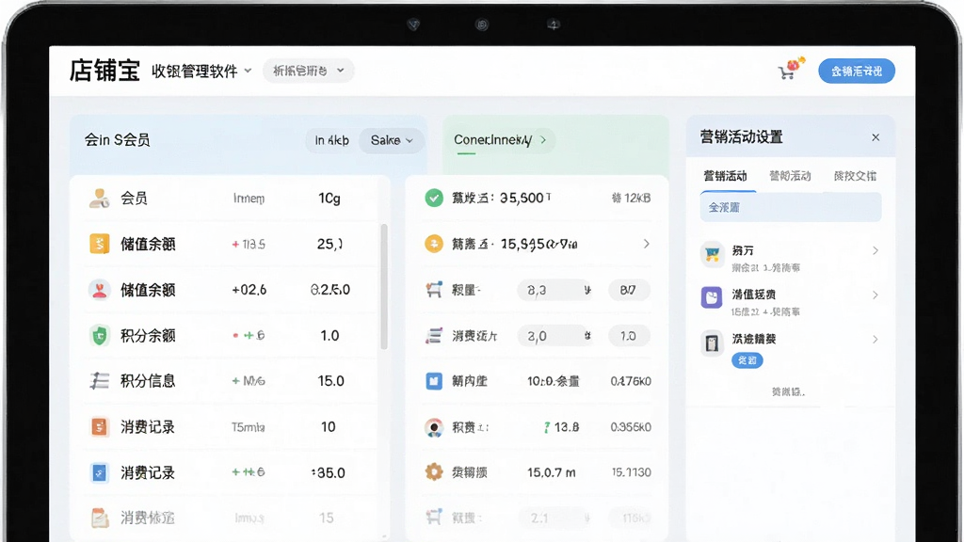Click the In 4kb pill button

tap(332, 141)
